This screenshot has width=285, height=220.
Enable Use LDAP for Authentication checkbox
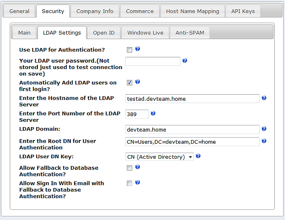pyautogui.click(x=130, y=50)
